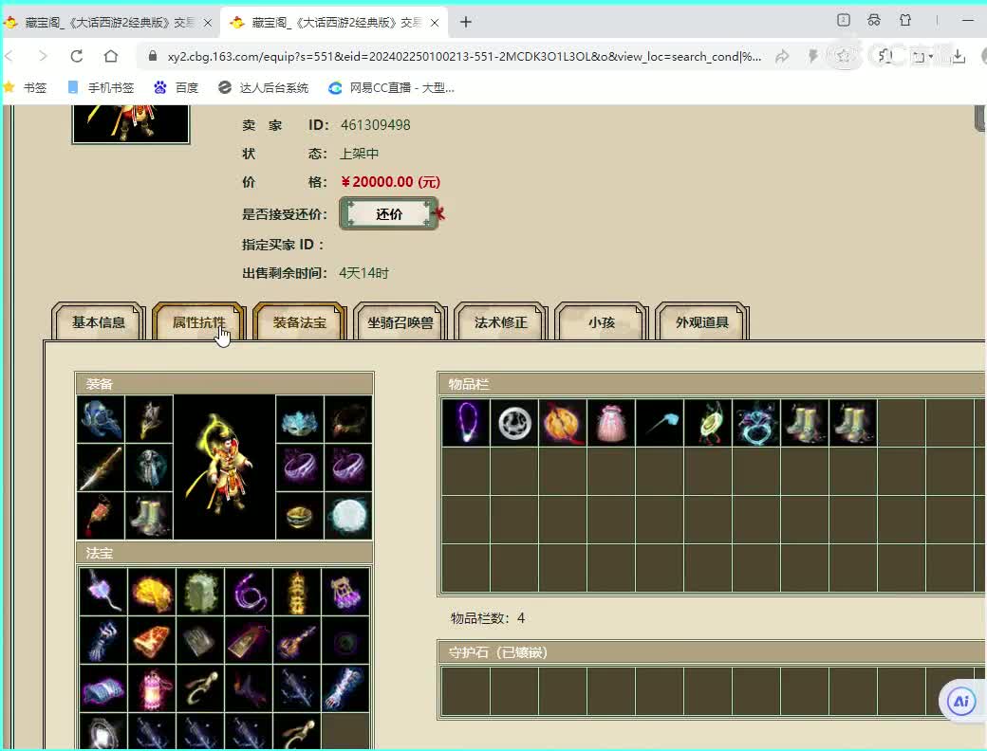
Task: Close the first 藏宝阁 browser tab
Action: pos(208,23)
